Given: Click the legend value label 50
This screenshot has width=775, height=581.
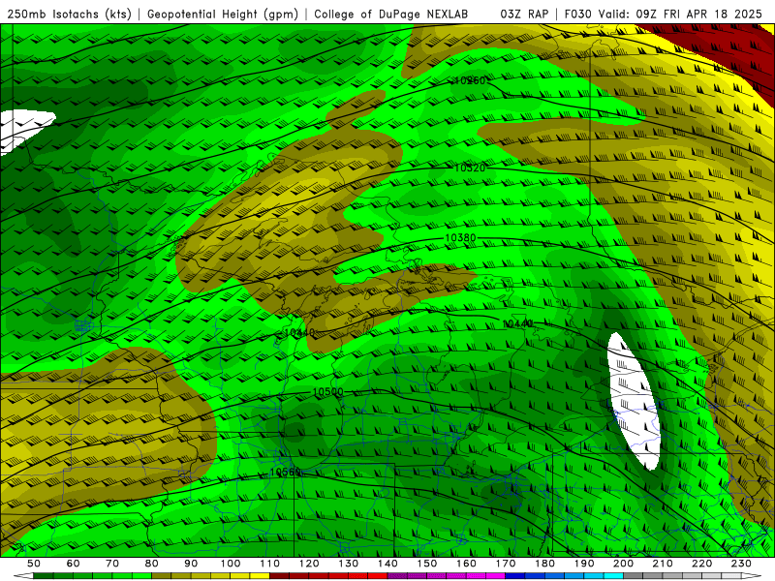Looking at the screenshot, I should tap(33, 564).
